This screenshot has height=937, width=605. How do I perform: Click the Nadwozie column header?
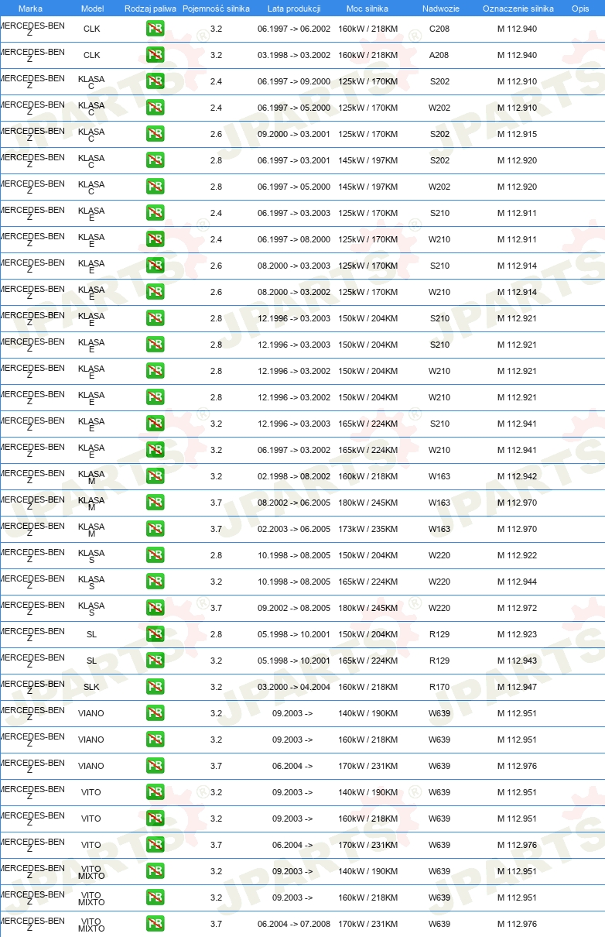439,9
